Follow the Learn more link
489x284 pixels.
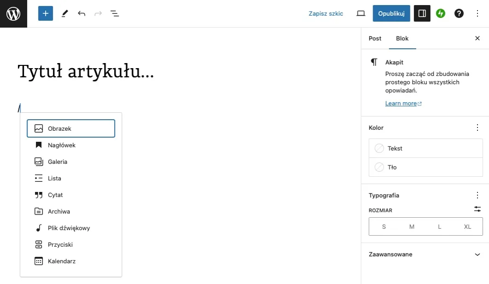tap(403, 103)
